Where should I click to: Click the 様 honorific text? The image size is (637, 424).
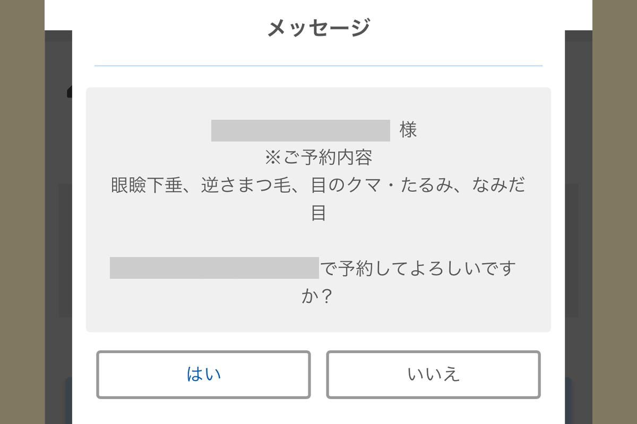[x=408, y=130]
